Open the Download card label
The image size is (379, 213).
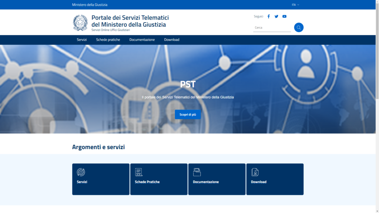click(x=259, y=182)
